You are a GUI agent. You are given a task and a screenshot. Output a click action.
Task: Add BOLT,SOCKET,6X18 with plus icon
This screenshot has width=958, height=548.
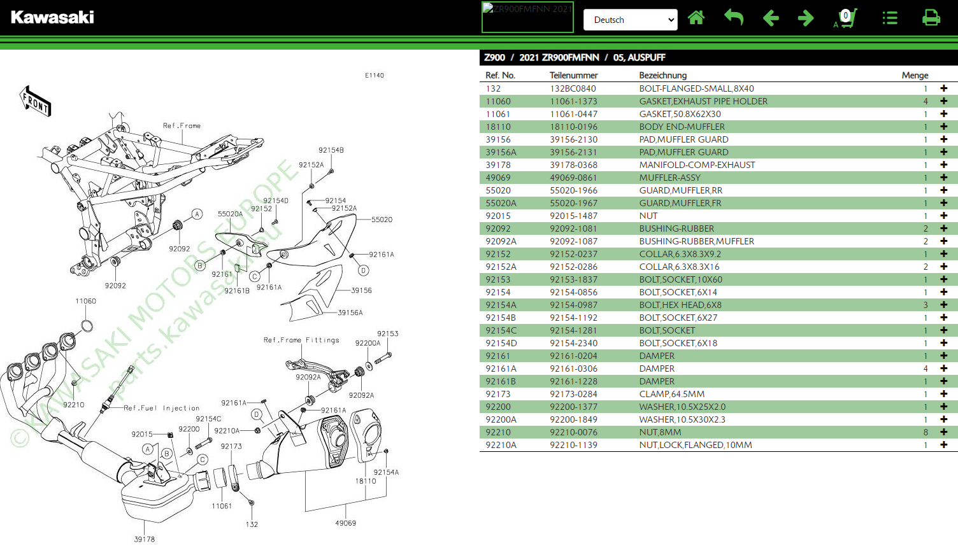(943, 343)
